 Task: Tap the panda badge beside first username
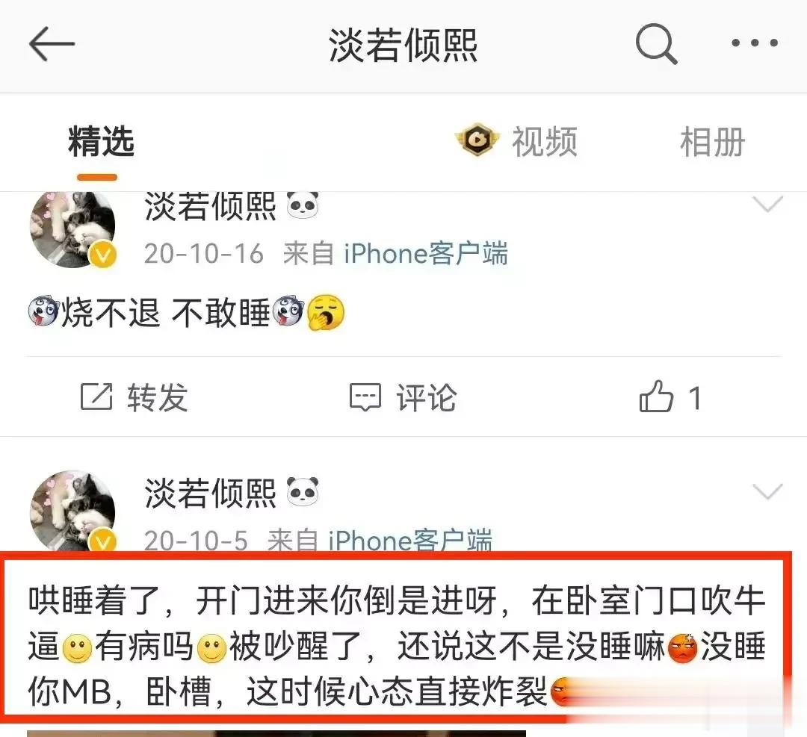point(303,205)
